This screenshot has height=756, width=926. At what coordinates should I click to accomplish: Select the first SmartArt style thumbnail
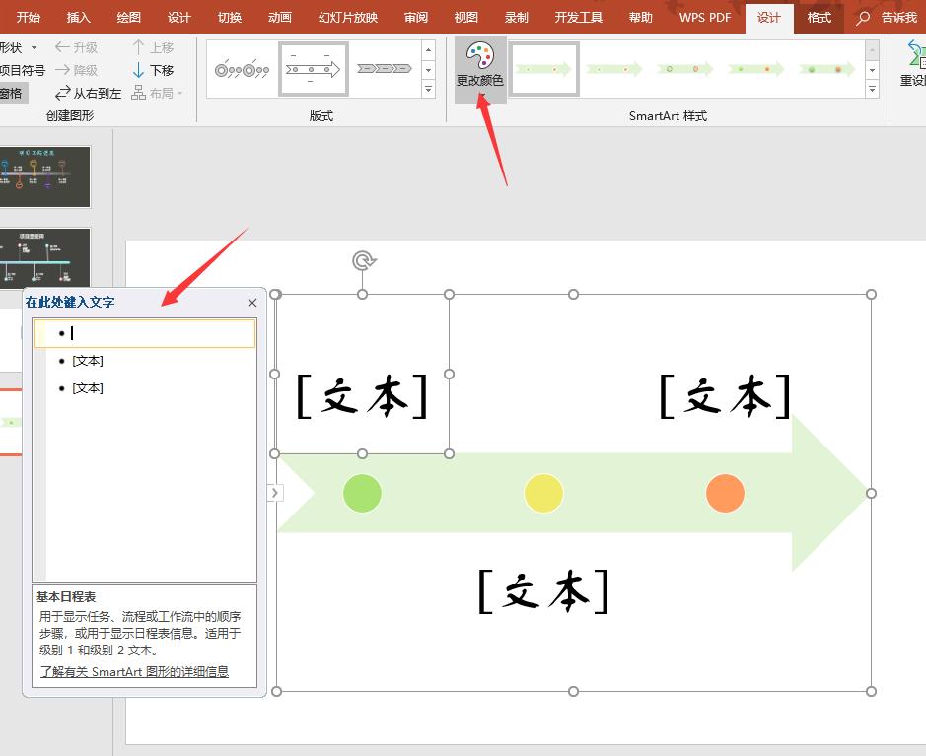[543, 69]
